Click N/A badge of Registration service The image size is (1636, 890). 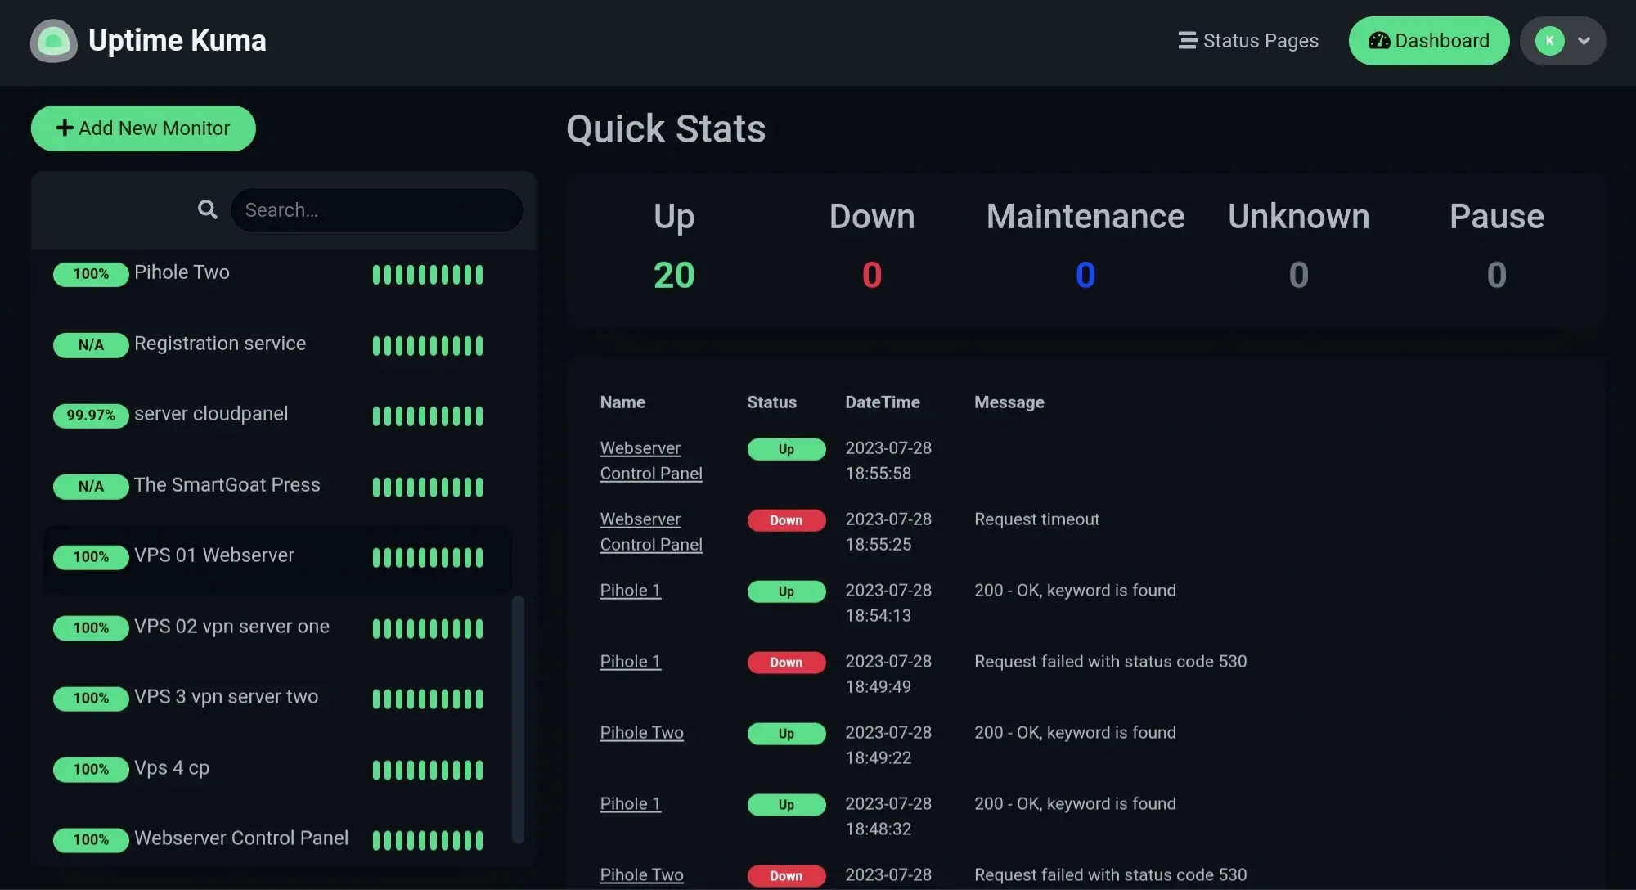click(x=91, y=345)
